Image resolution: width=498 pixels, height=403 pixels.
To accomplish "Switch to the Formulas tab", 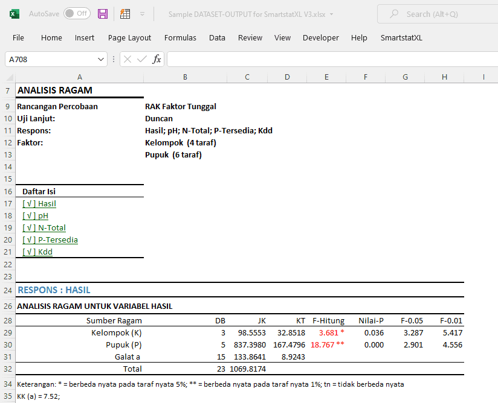I will (x=180, y=37).
